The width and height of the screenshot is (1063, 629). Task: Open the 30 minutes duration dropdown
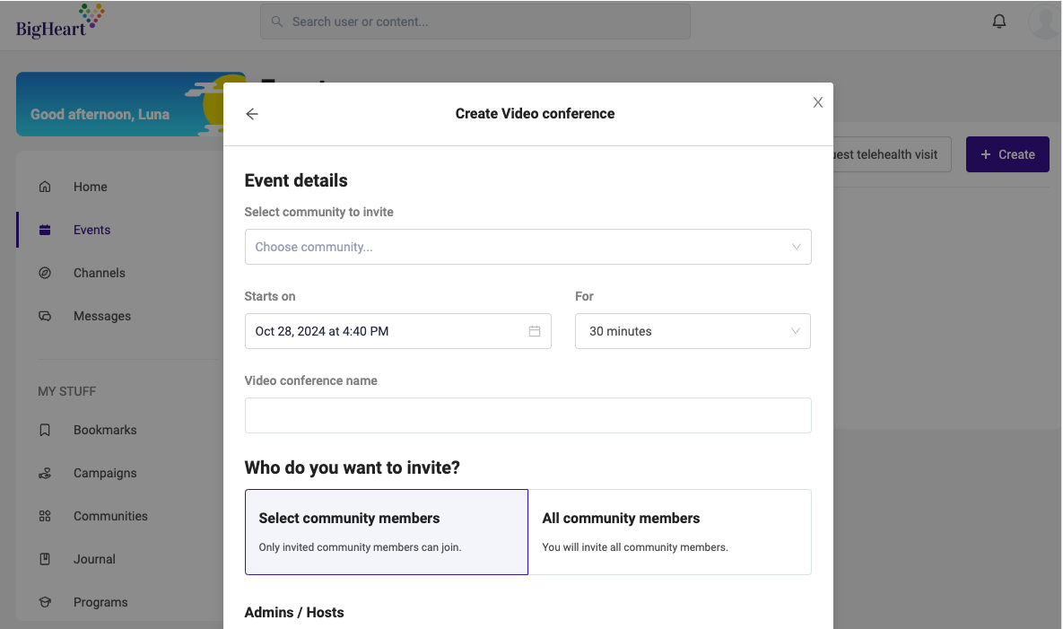pyautogui.click(x=693, y=331)
